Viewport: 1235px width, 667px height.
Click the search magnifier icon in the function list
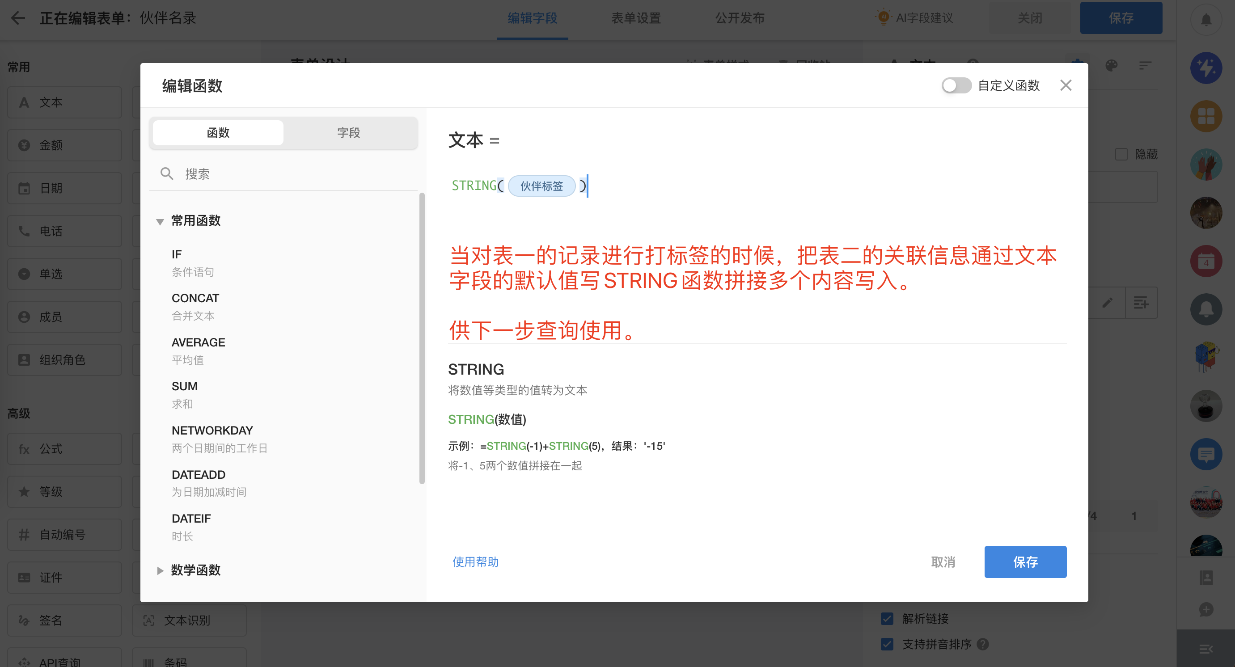tap(166, 173)
